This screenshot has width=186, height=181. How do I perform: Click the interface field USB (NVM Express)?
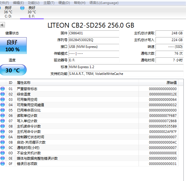tap(94, 47)
